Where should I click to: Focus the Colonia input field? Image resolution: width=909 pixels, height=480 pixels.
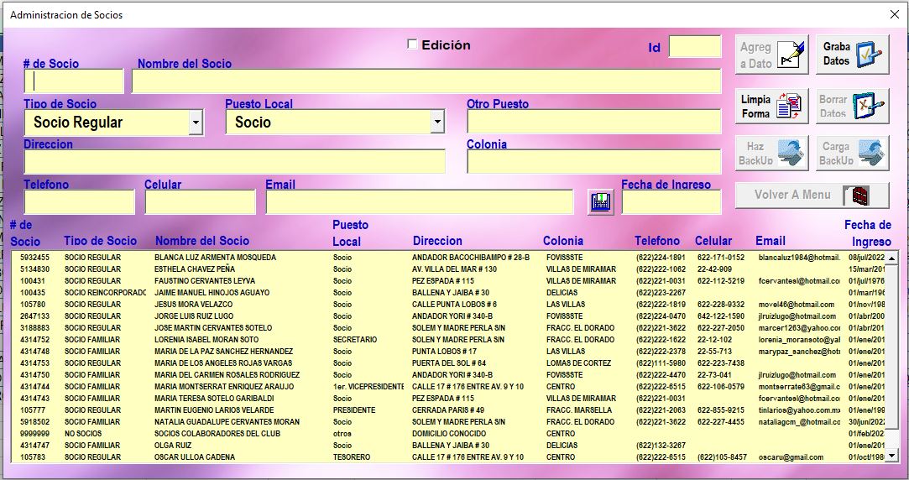click(x=594, y=162)
